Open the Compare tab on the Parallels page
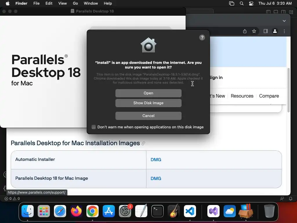297x223 pixels. point(269,96)
